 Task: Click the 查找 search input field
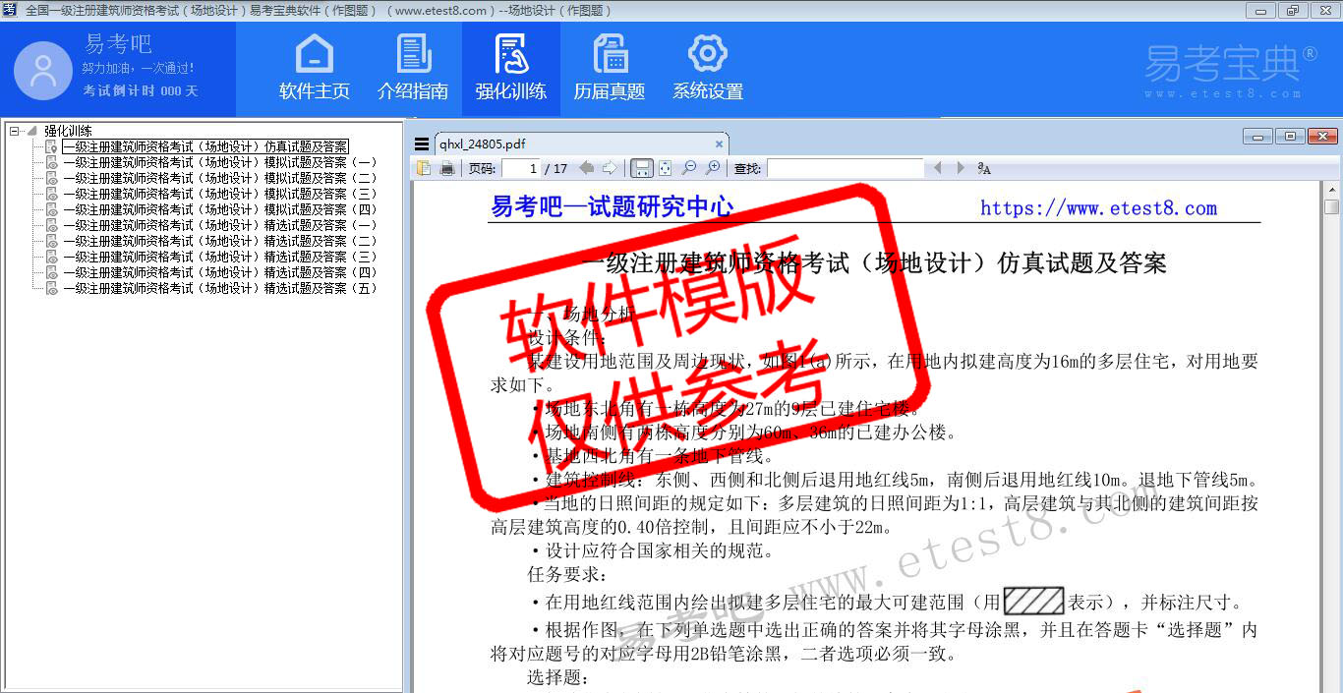tap(845, 168)
